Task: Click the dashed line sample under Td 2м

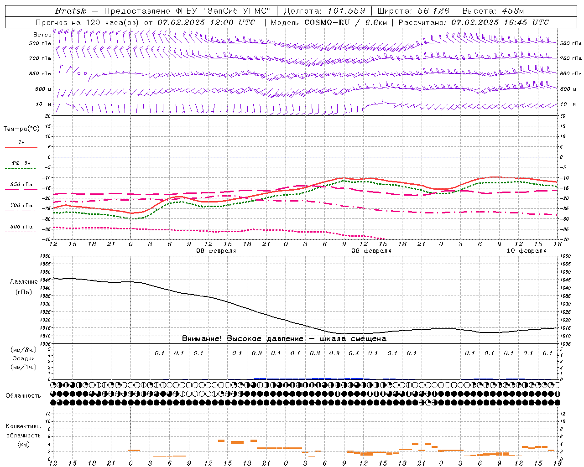Action: (x=21, y=169)
